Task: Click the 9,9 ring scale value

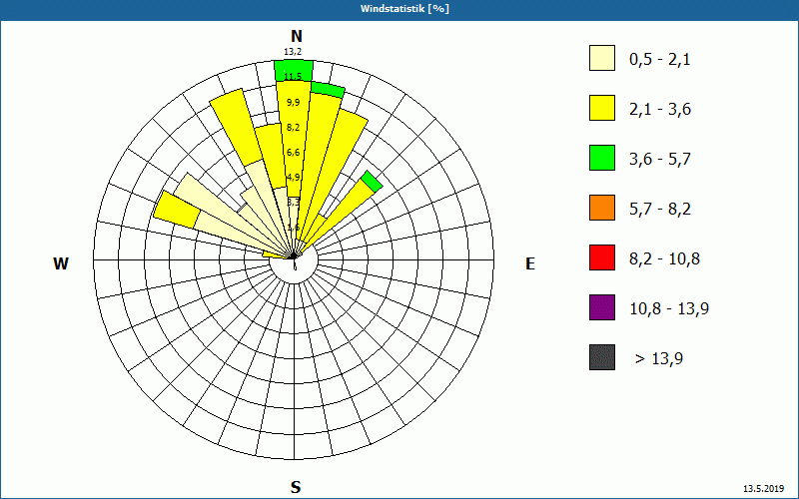Action: pos(293,103)
